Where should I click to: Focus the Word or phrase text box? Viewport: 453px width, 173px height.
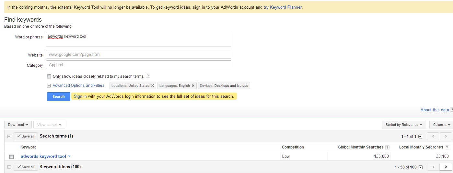[138, 39]
